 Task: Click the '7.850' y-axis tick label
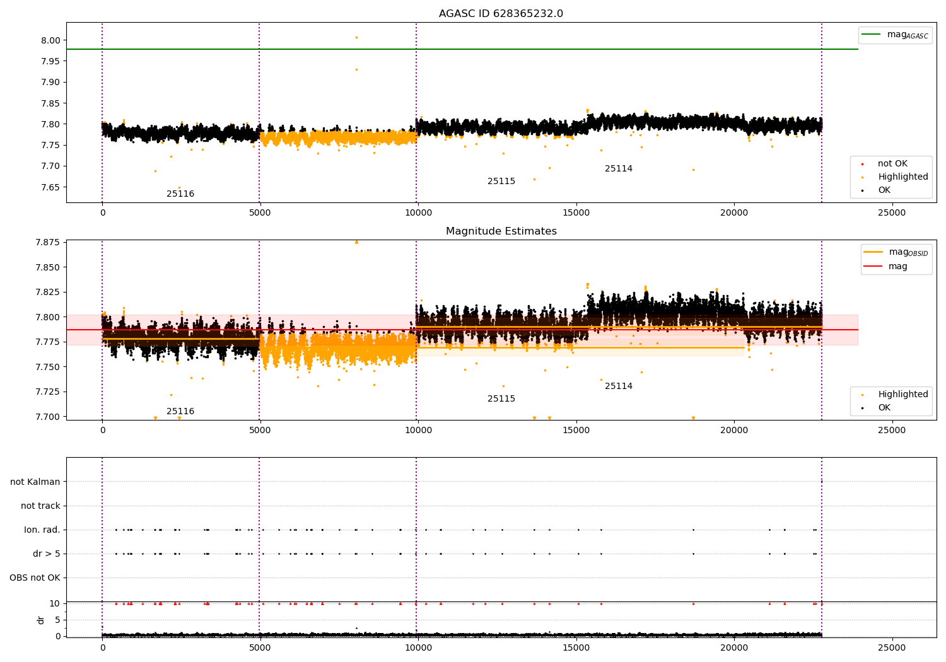[49, 267]
